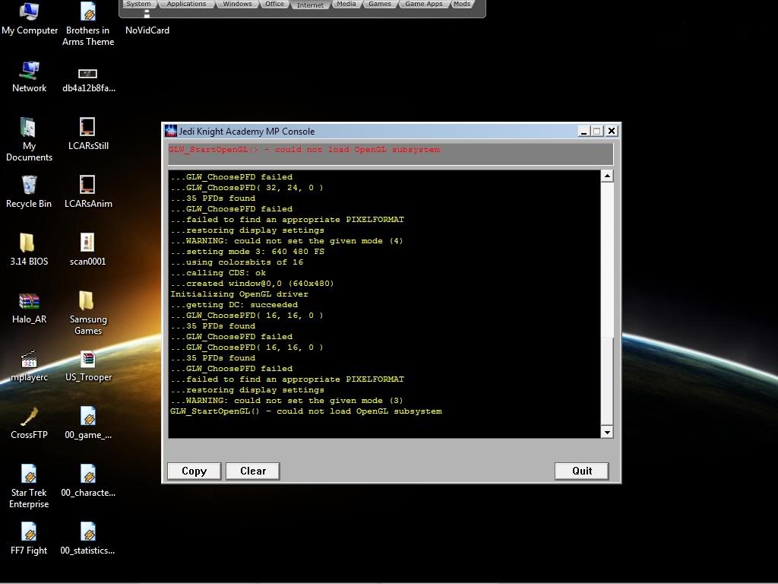This screenshot has width=778, height=584.
Task: Open the 3.14 BIOS folder
Action: (x=29, y=249)
